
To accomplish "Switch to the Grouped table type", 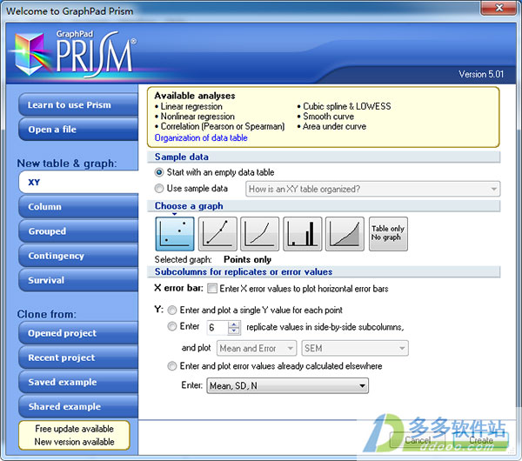I will pos(79,231).
